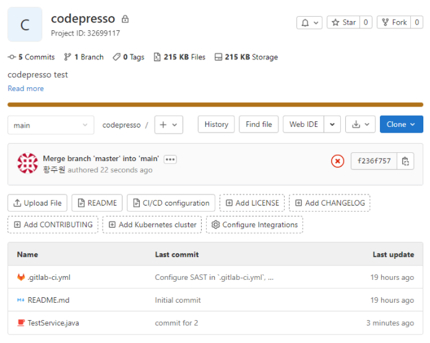Click the language usage bar
The height and width of the screenshot is (343, 430).
215,105
